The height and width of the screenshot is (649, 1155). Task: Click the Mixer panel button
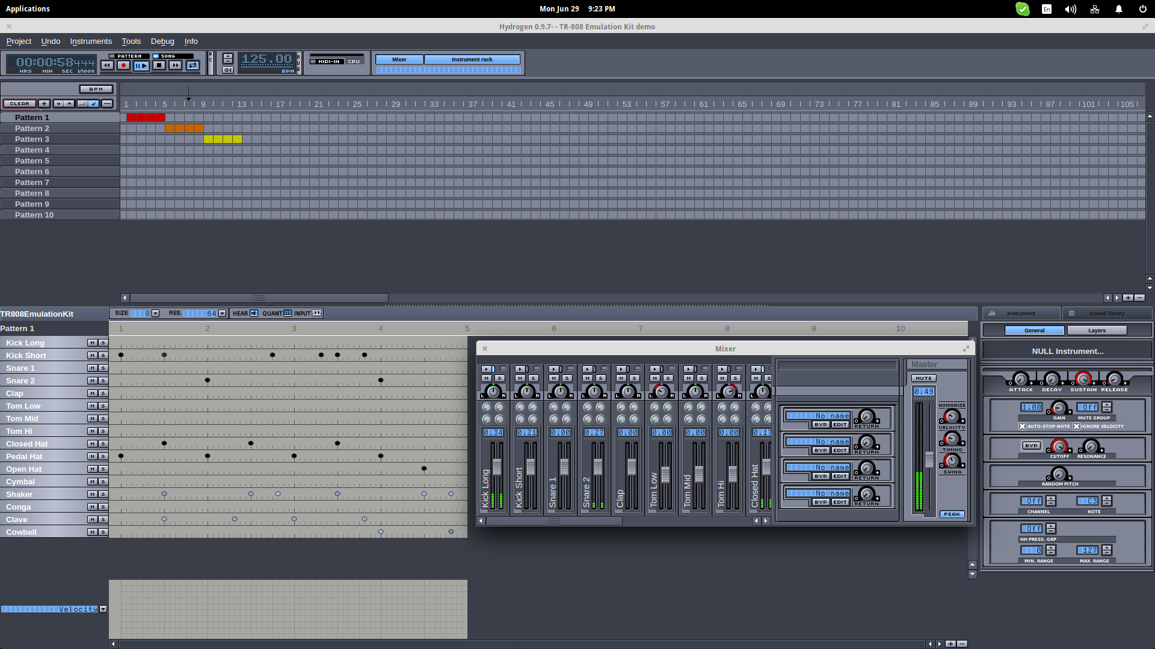(x=398, y=59)
